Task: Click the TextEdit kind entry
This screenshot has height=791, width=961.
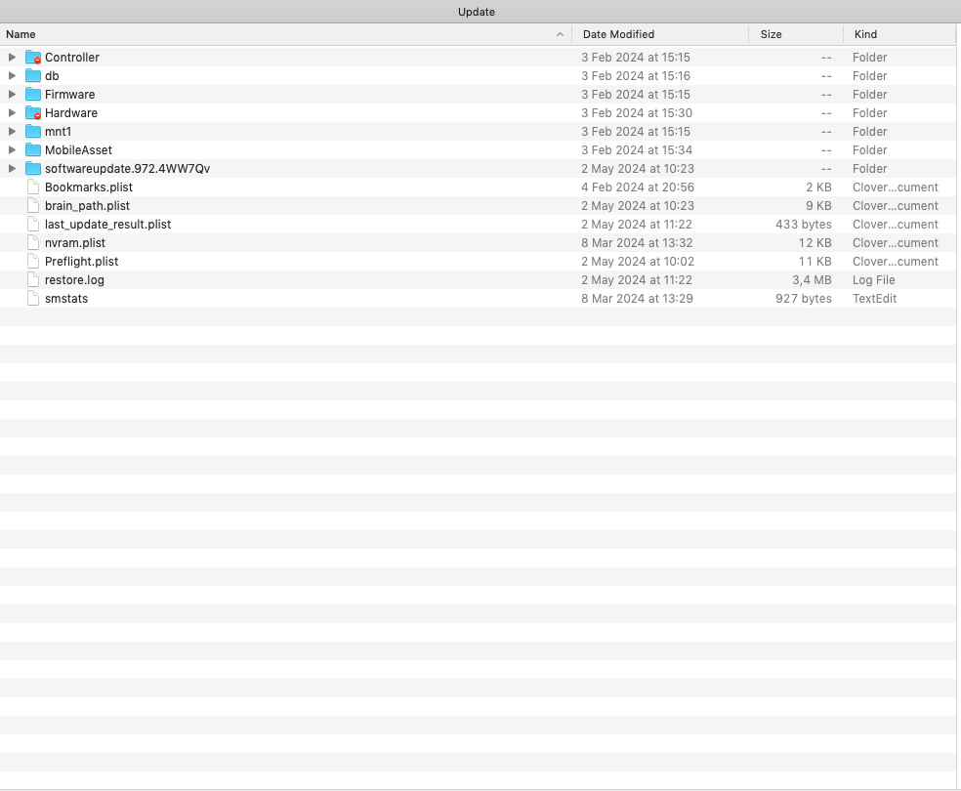Action: click(x=875, y=299)
